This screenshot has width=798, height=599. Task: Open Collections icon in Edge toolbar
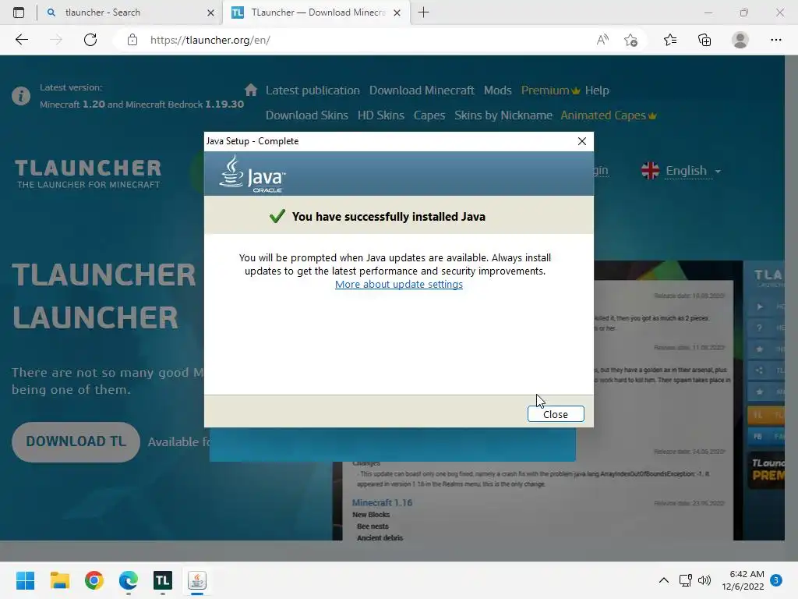tap(704, 40)
